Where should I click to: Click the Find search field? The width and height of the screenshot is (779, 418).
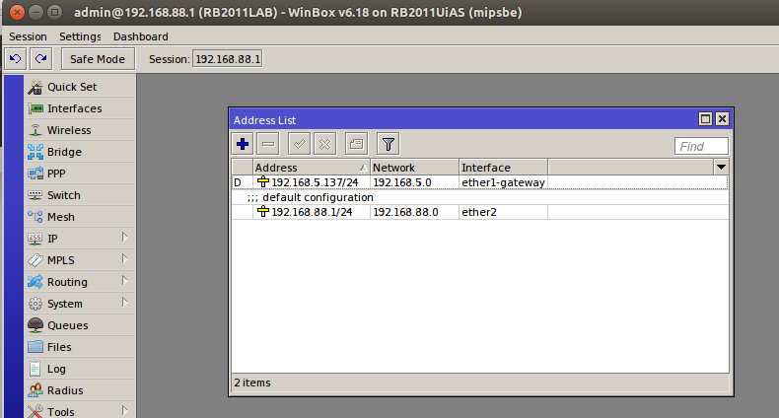click(701, 146)
